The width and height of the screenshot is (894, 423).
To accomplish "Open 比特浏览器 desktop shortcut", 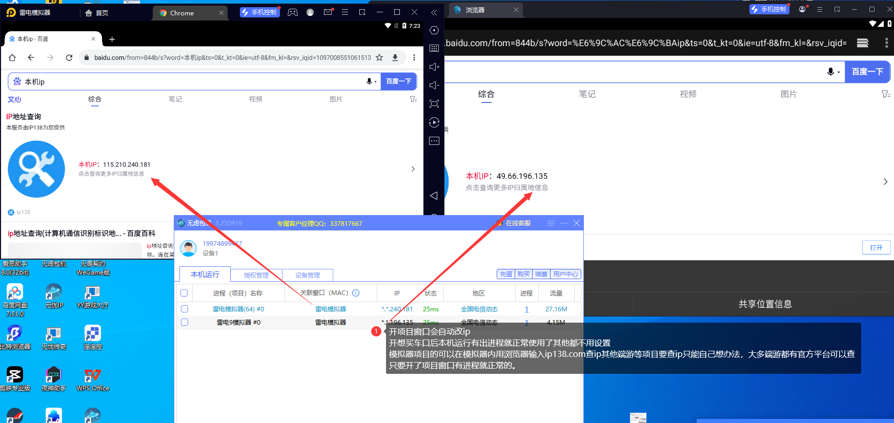I will pos(15,337).
